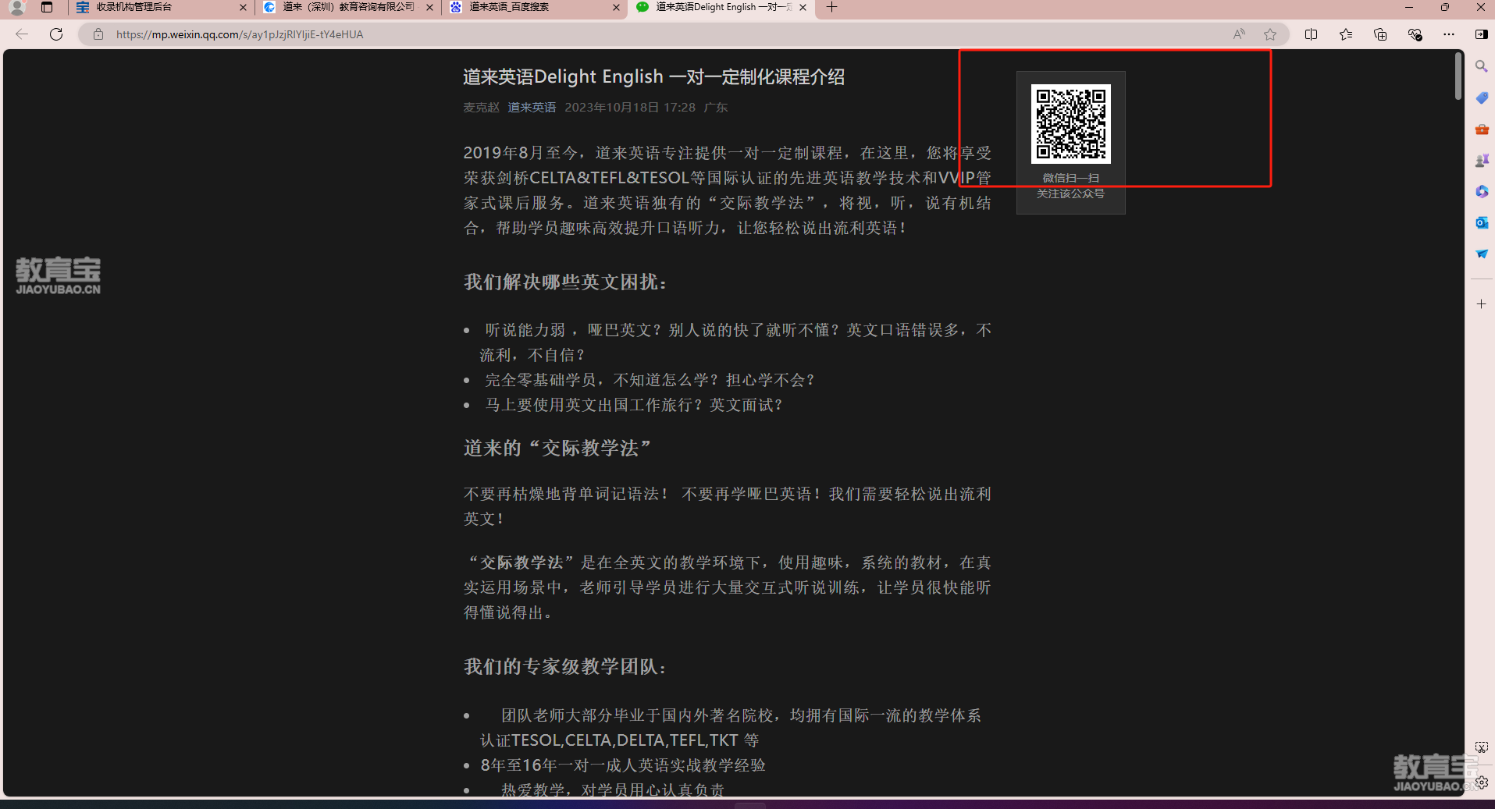Open the sidebar shopping tag icon
The height and width of the screenshot is (809, 1495).
[1481, 98]
